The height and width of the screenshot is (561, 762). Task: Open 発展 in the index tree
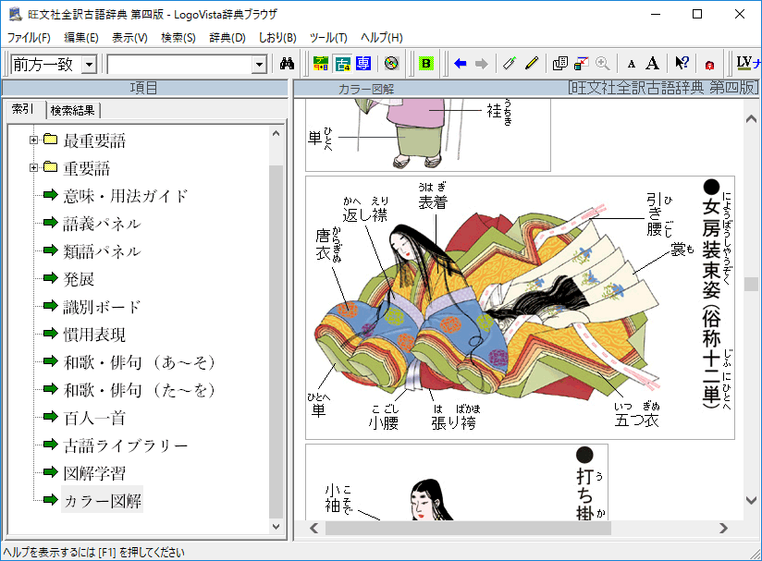coord(79,279)
